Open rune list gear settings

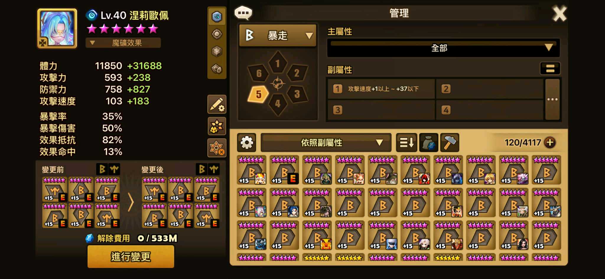point(247,142)
